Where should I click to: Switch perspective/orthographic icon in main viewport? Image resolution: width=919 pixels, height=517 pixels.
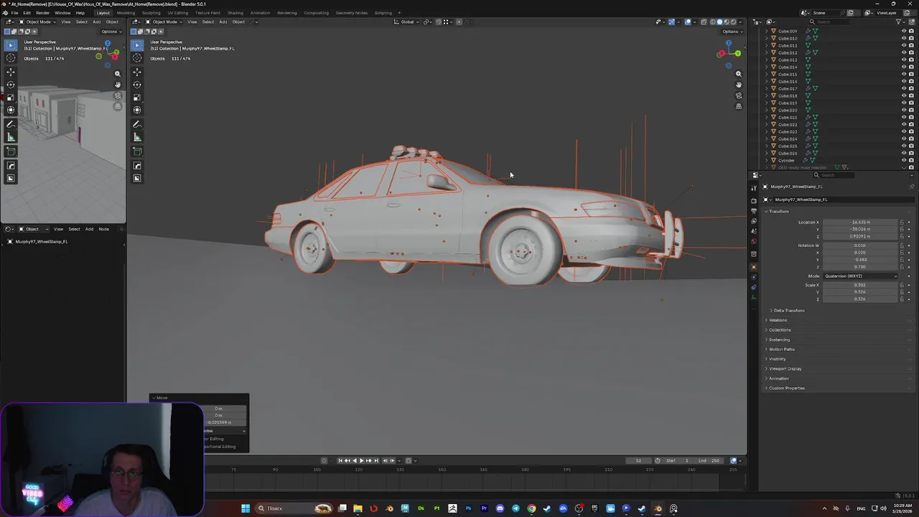click(738, 106)
